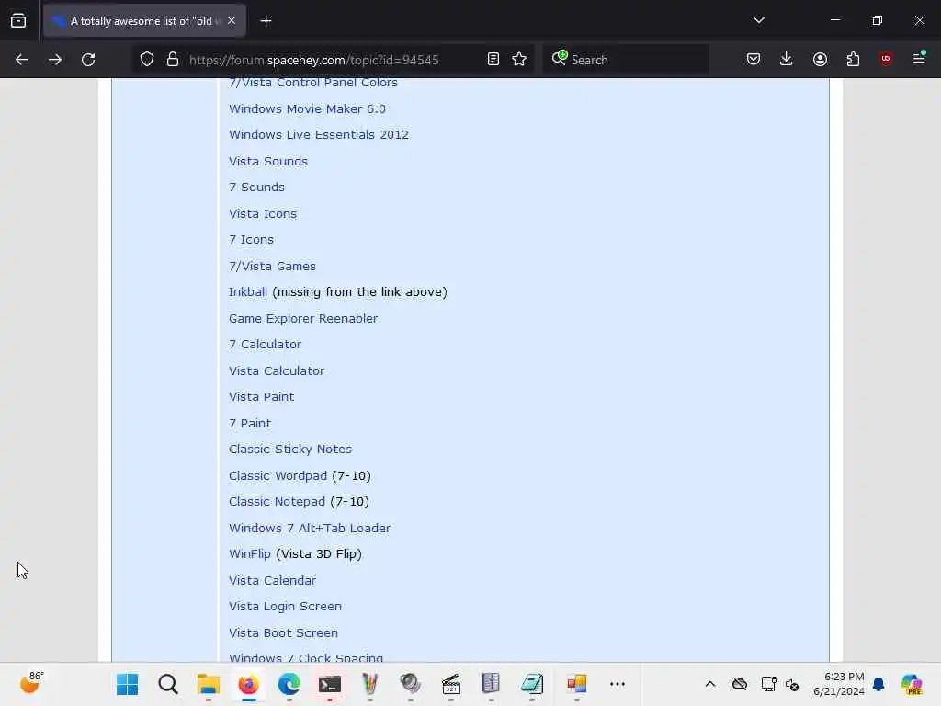Open the 7/Vista Games link
941x706 pixels.
click(272, 266)
